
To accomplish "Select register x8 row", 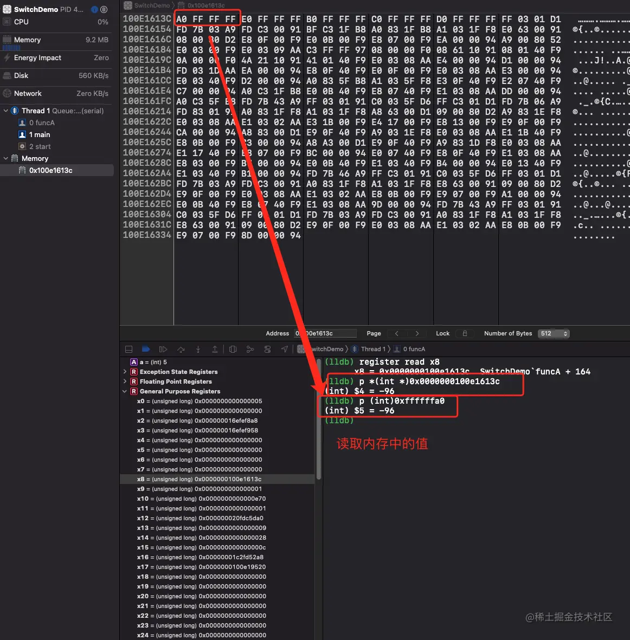I will click(x=218, y=479).
